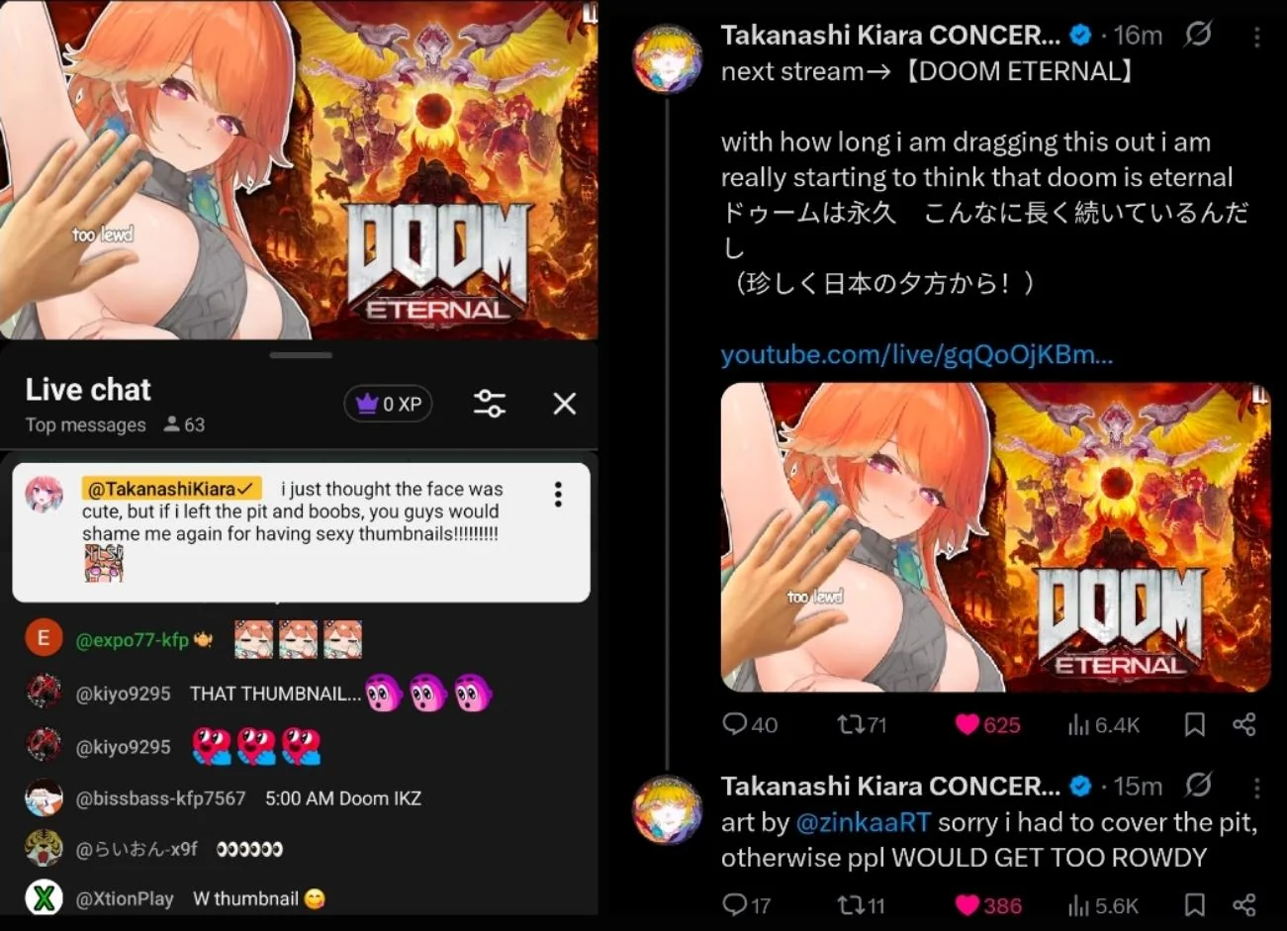
Task: Share the DOOM ETERNAL stream tweet
Action: pyautogui.click(x=1244, y=725)
